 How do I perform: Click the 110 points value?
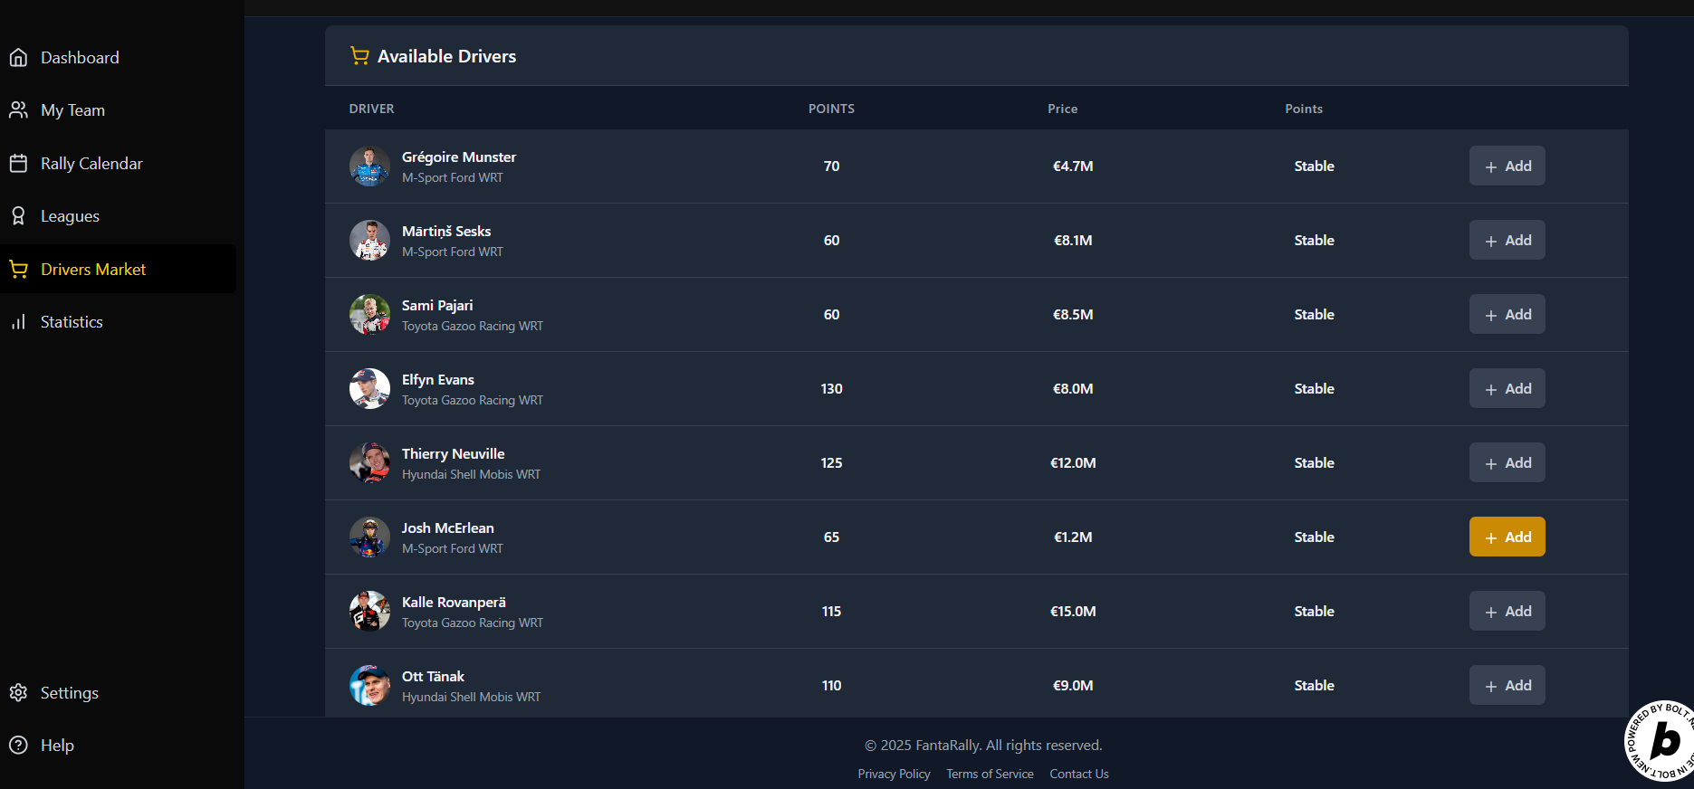coord(831,686)
